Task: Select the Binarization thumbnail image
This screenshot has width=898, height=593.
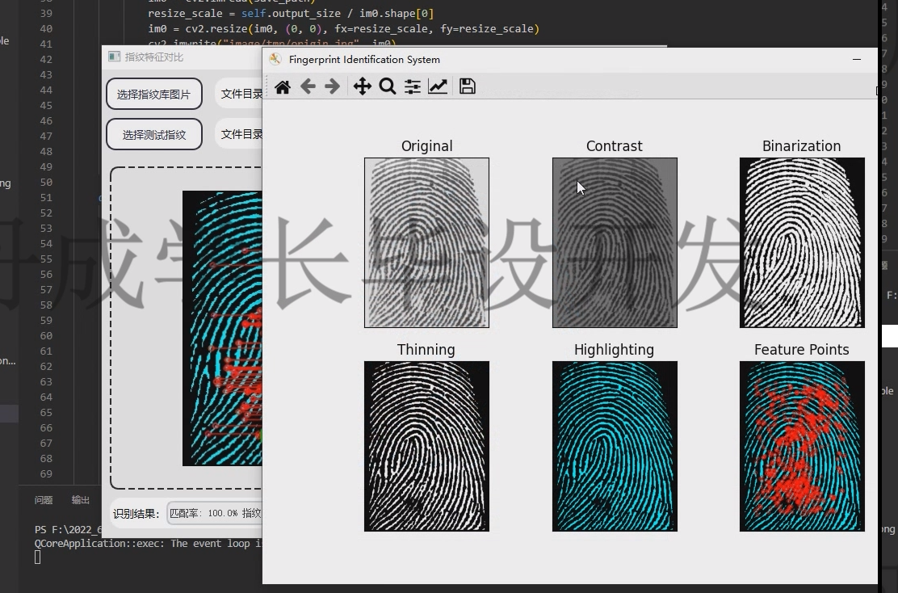Action: 802,242
